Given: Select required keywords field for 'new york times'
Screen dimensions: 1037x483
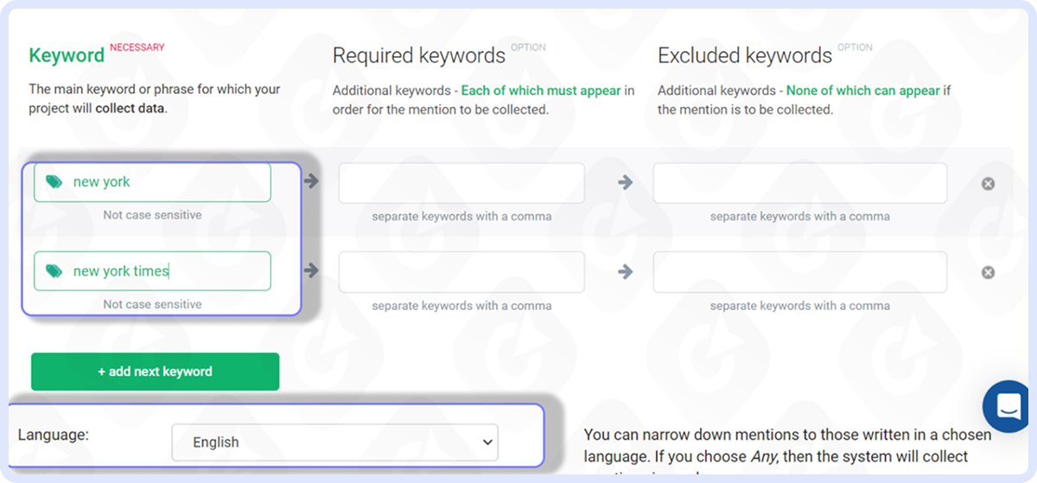Looking at the screenshot, I should [x=461, y=272].
